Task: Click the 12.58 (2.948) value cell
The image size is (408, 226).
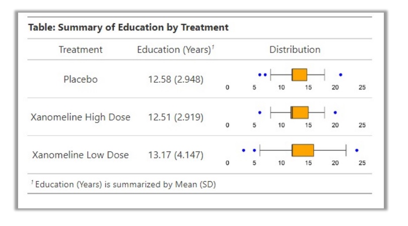Action: 176,79
